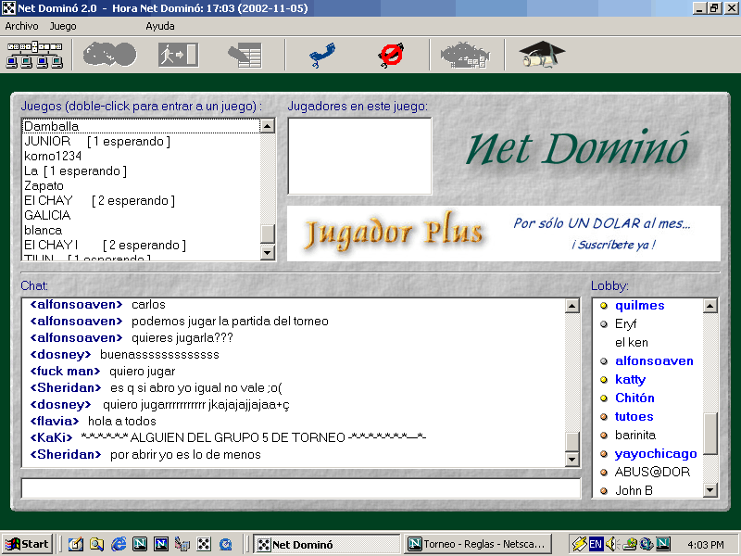Open the graduation cap tutorial icon
This screenshot has height=556, width=741.
542,56
